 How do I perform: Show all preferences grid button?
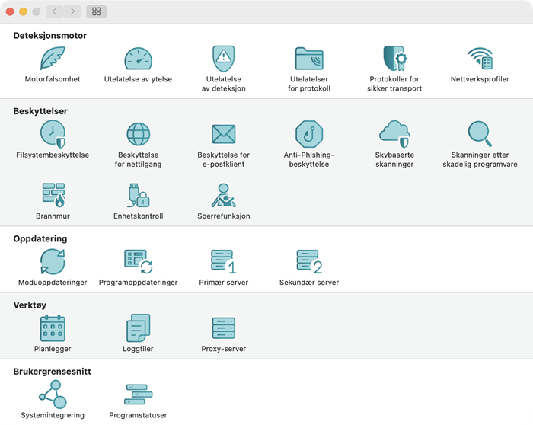pos(97,11)
